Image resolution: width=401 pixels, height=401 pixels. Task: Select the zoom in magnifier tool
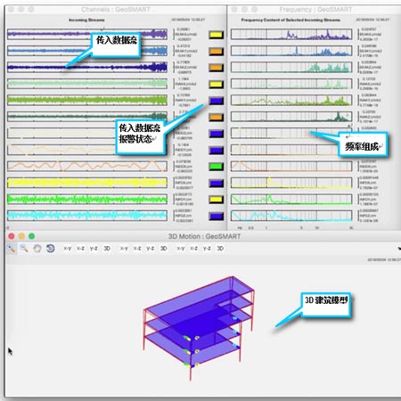(12, 249)
